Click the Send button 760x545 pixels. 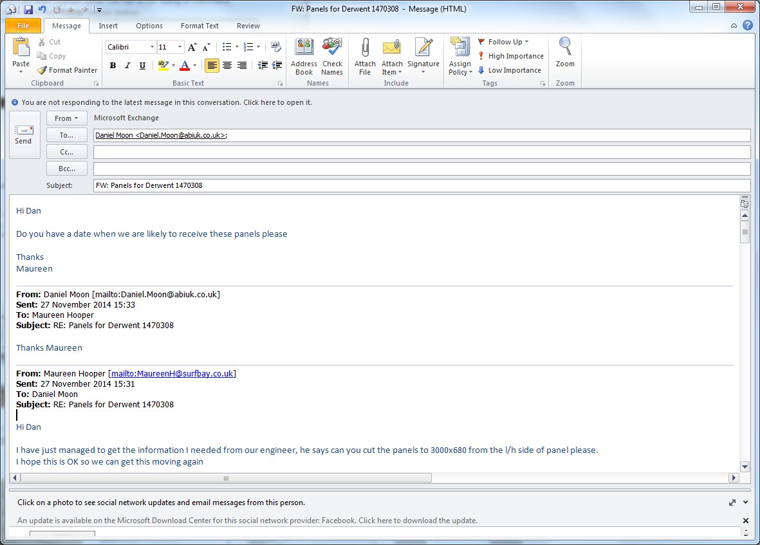tap(23, 134)
